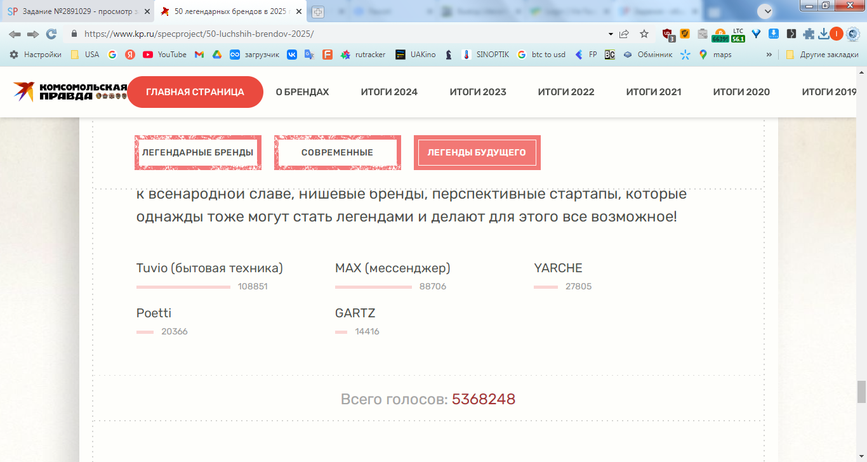Click the padlock site info icon
This screenshot has height=462, width=867.
click(x=74, y=34)
